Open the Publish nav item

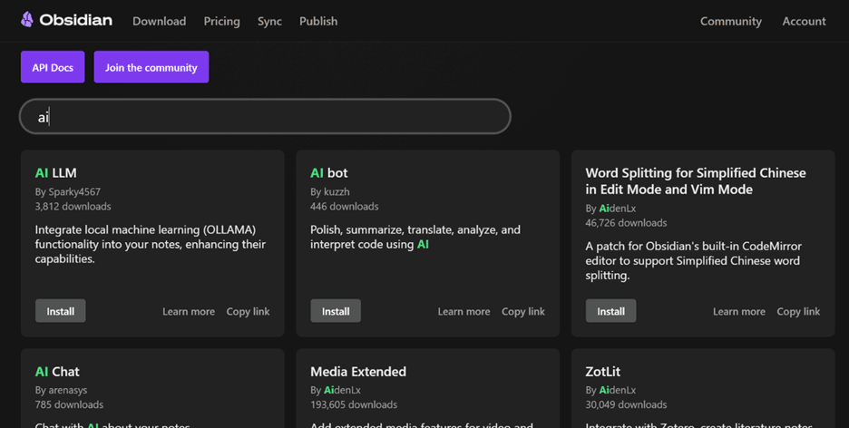(318, 21)
